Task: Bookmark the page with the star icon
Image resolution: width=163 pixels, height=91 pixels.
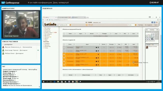Action: click(158, 20)
